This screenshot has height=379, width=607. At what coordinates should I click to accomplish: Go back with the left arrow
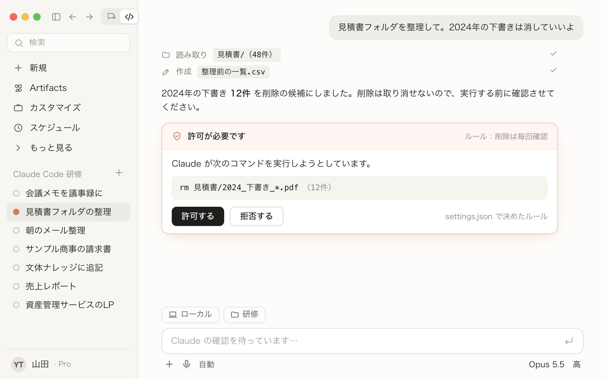point(73,17)
